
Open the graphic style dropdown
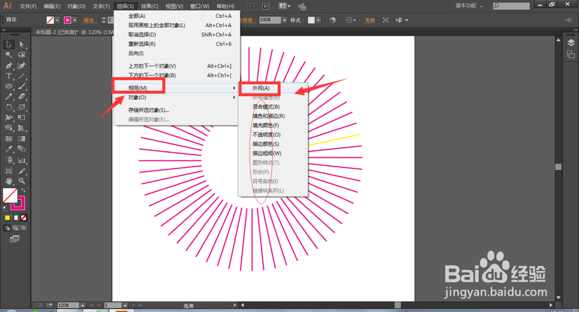(318, 20)
